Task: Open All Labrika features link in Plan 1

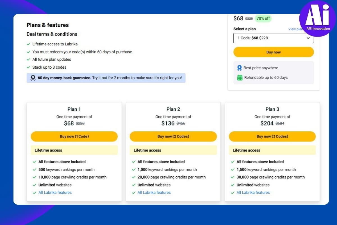Action: (x=55, y=193)
